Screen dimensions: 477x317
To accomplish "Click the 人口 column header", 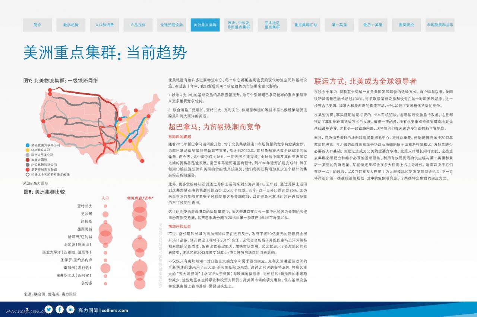I will [105, 198].
